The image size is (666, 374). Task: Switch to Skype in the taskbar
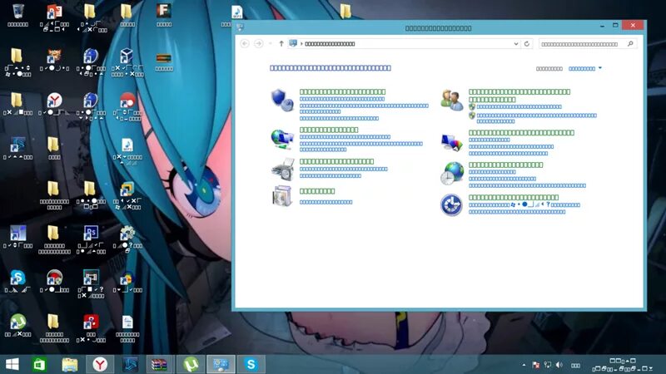coord(251,364)
